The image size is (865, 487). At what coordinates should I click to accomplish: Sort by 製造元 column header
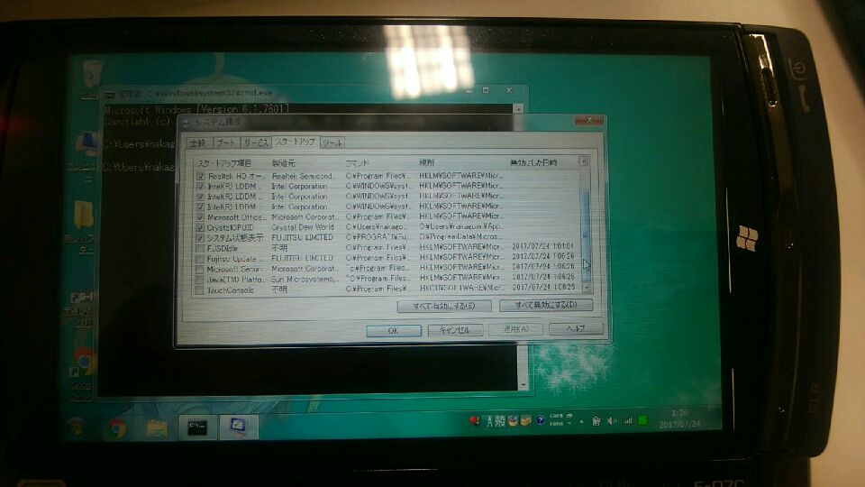coord(284,163)
